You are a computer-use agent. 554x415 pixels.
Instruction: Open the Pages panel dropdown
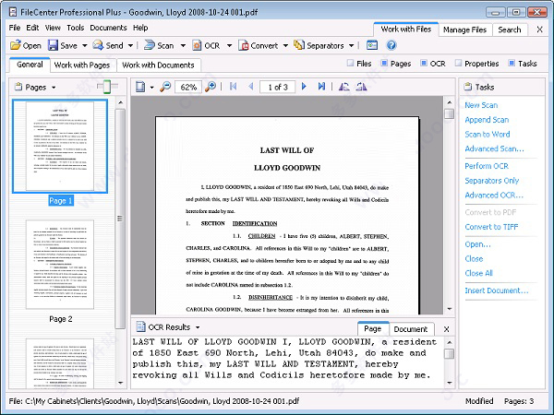(54, 88)
